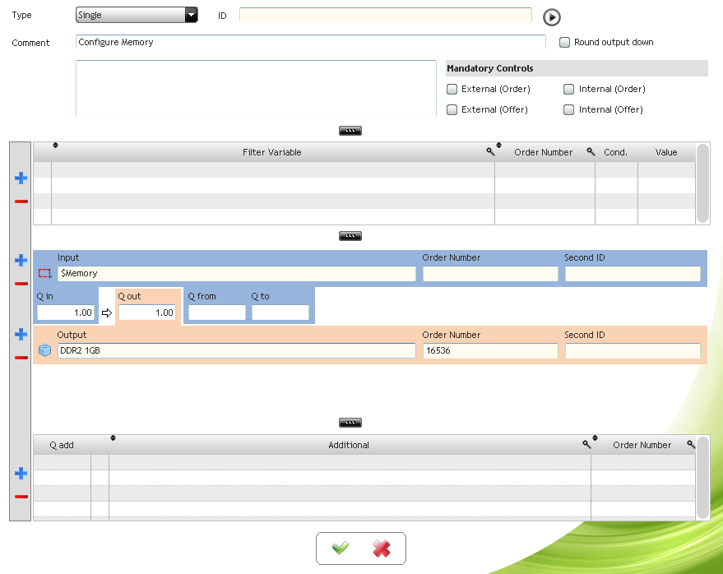The width and height of the screenshot is (723, 574).
Task: Remove a filter variable row with minus
Action: 21,201
